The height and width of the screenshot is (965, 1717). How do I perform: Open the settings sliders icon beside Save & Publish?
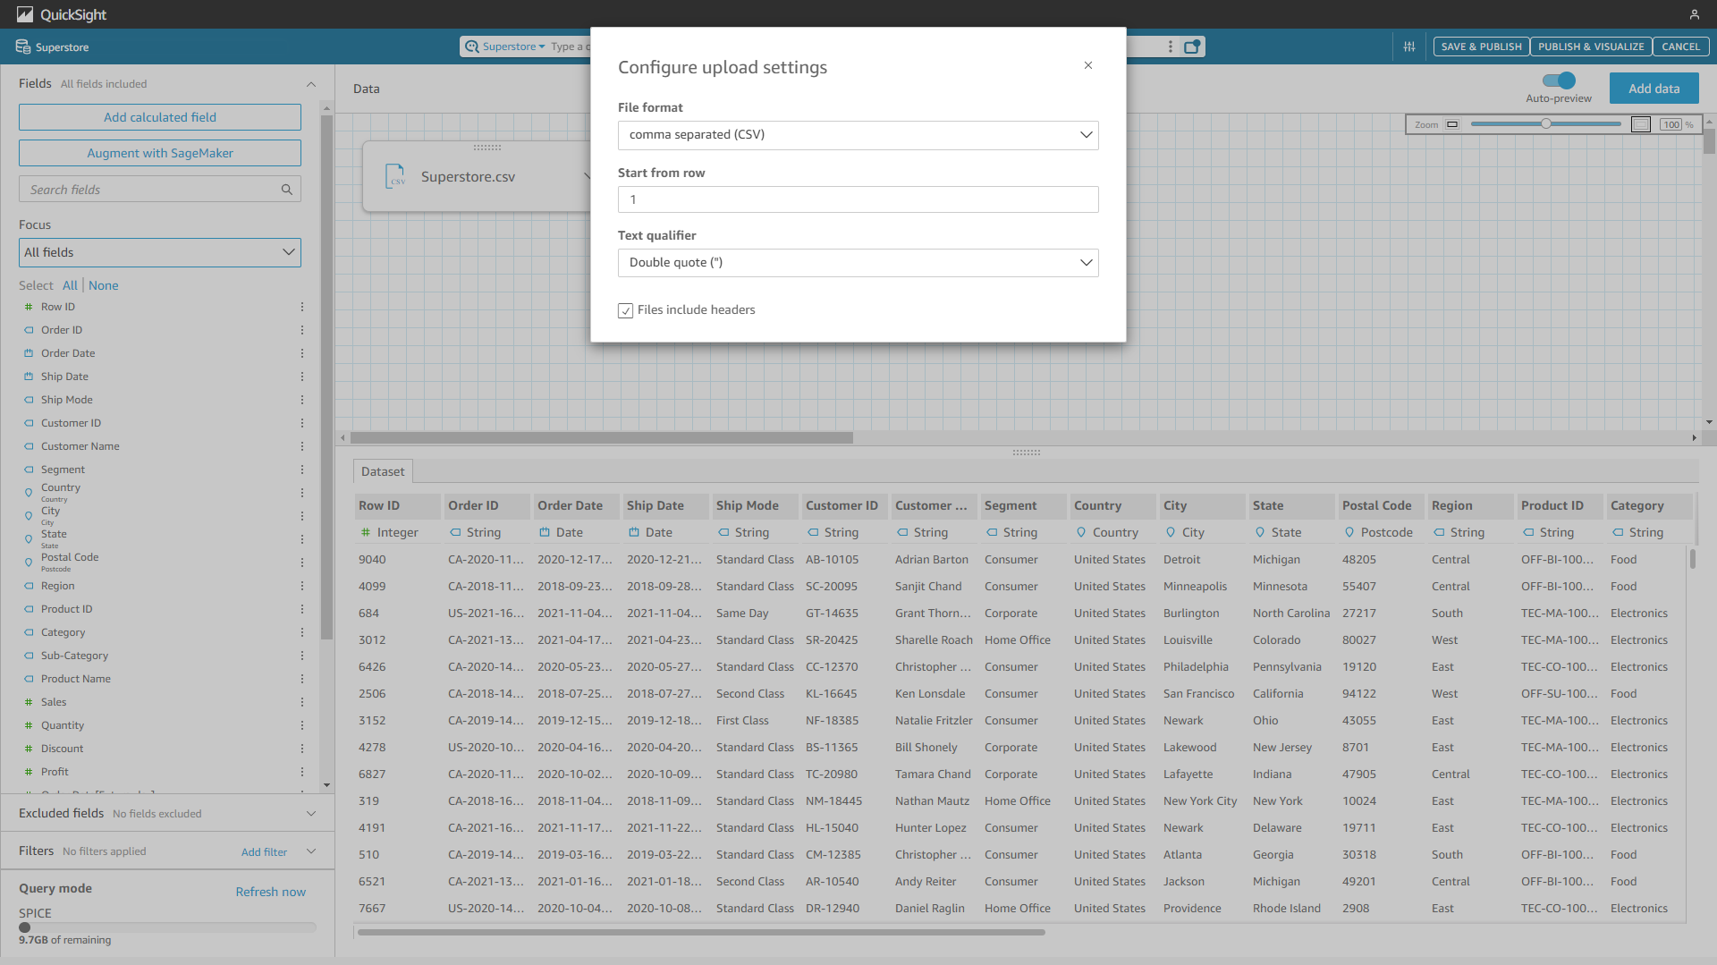click(1409, 47)
